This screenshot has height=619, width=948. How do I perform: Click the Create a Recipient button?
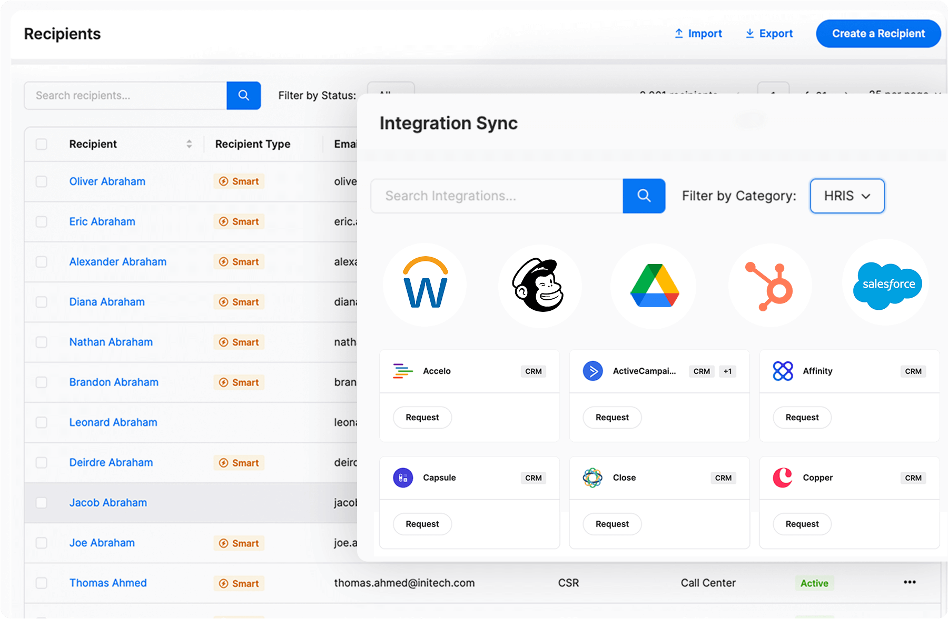click(x=878, y=34)
